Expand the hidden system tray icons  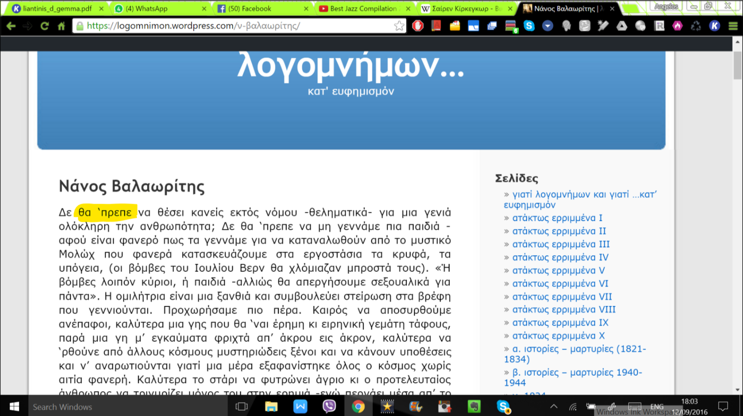pyautogui.click(x=554, y=407)
